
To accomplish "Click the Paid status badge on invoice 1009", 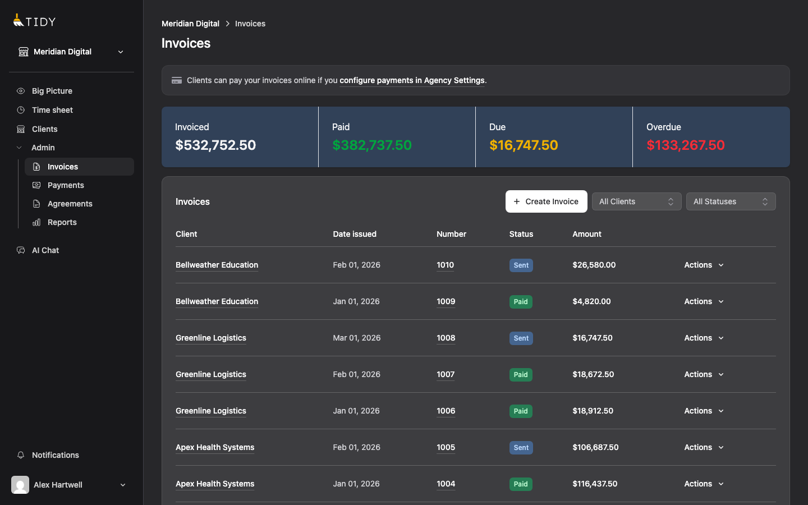I will 521,301.
